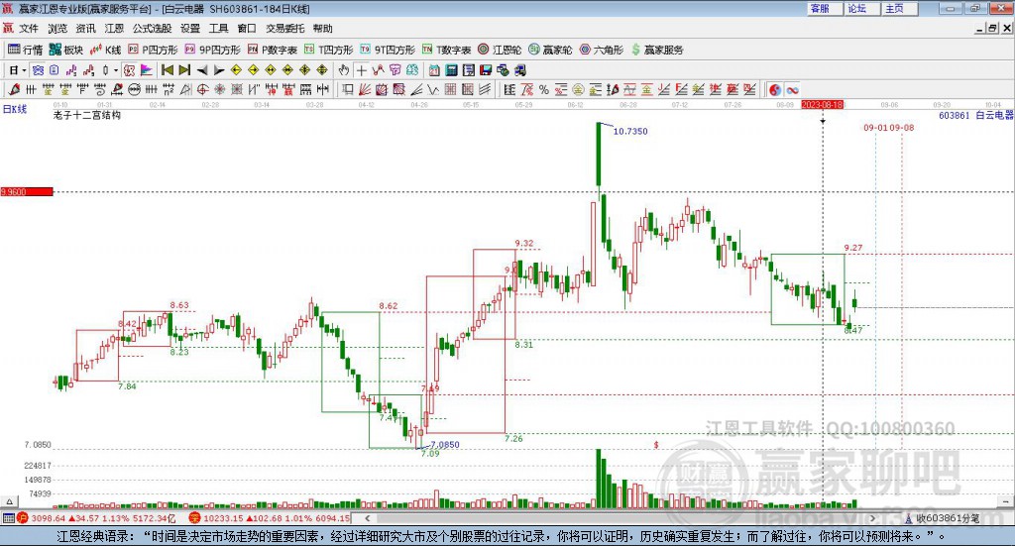The image size is (1015, 546).
Task: Select the percent % drawing tool
Action: click(x=544, y=90)
